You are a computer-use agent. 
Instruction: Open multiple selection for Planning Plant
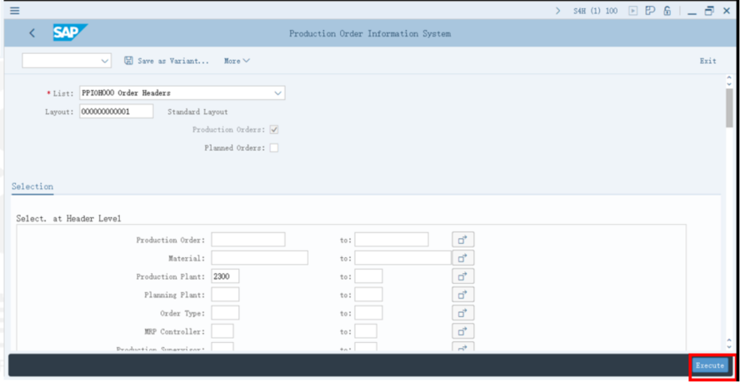click(463, 295)
